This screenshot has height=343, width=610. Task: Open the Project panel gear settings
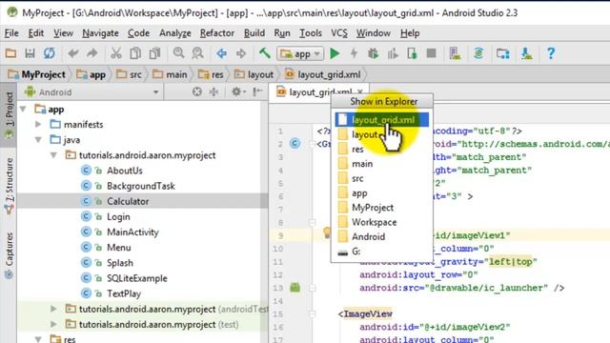[238, 91]
